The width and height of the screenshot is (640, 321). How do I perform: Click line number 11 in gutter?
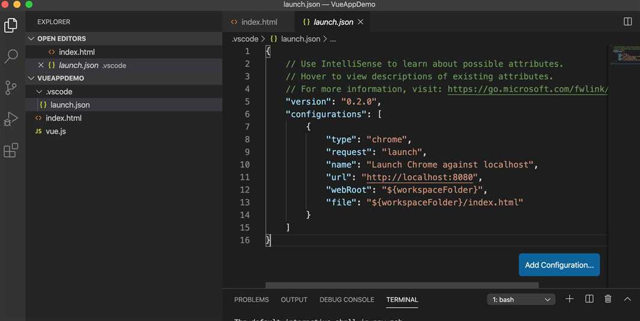click(x=244, y=177)
